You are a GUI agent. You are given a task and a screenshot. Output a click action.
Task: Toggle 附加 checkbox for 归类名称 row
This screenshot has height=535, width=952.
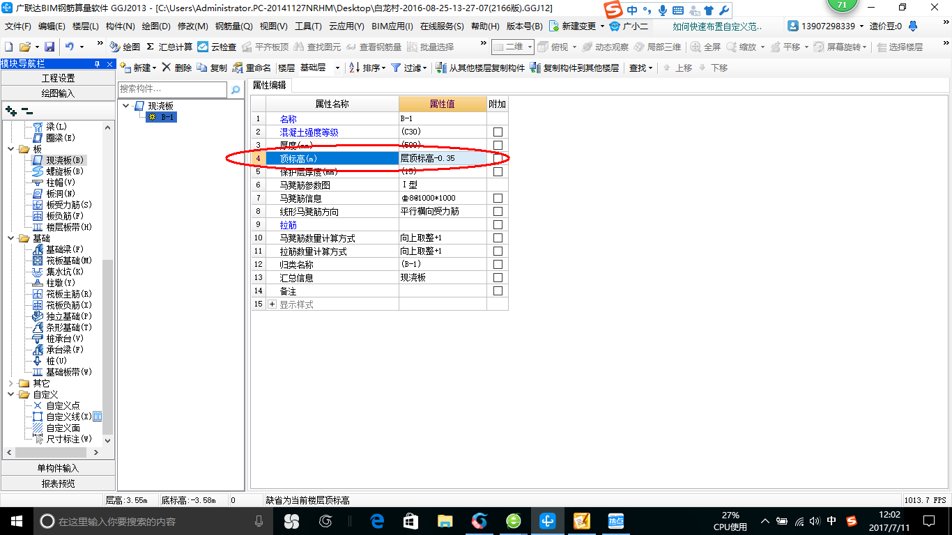tap(498, 265)
